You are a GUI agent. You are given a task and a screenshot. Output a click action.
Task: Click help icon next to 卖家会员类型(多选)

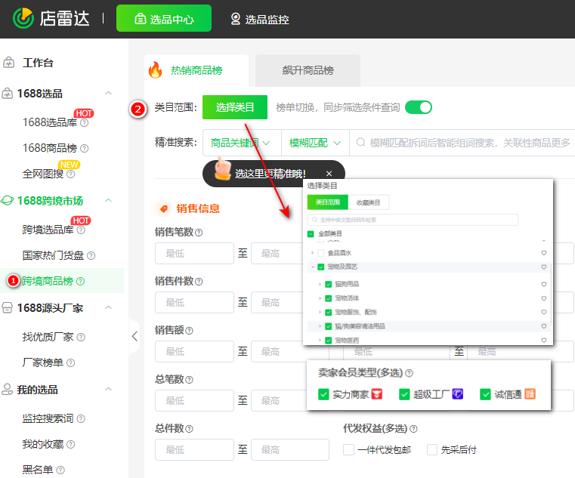click(410, 373)
